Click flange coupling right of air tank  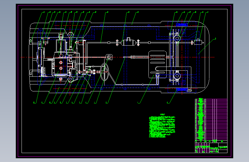pos(138,43)
